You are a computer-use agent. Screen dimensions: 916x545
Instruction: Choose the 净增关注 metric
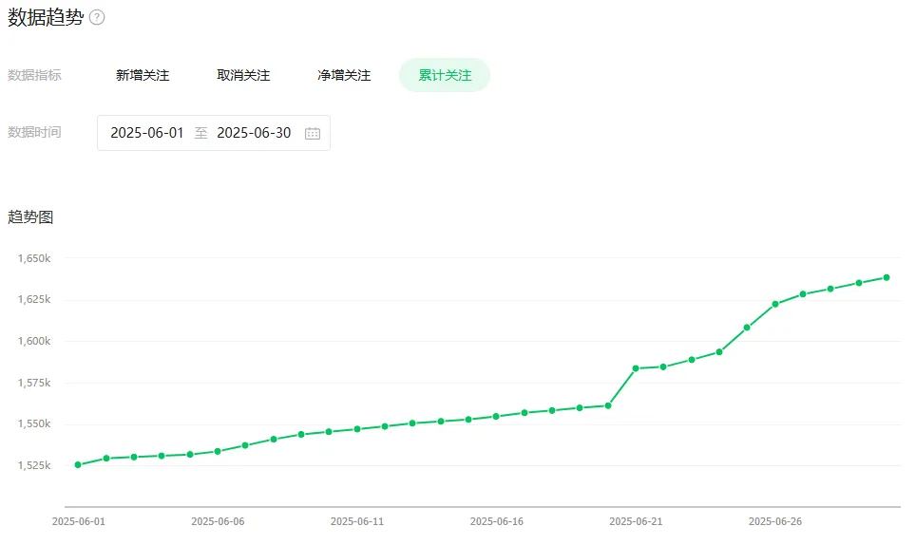[x=344, y=75]
